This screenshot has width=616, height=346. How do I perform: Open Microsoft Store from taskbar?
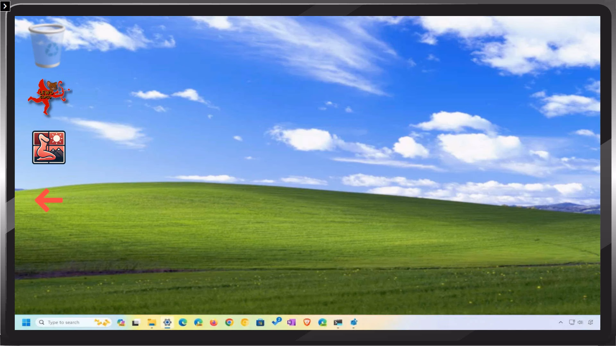coord(260,322)
